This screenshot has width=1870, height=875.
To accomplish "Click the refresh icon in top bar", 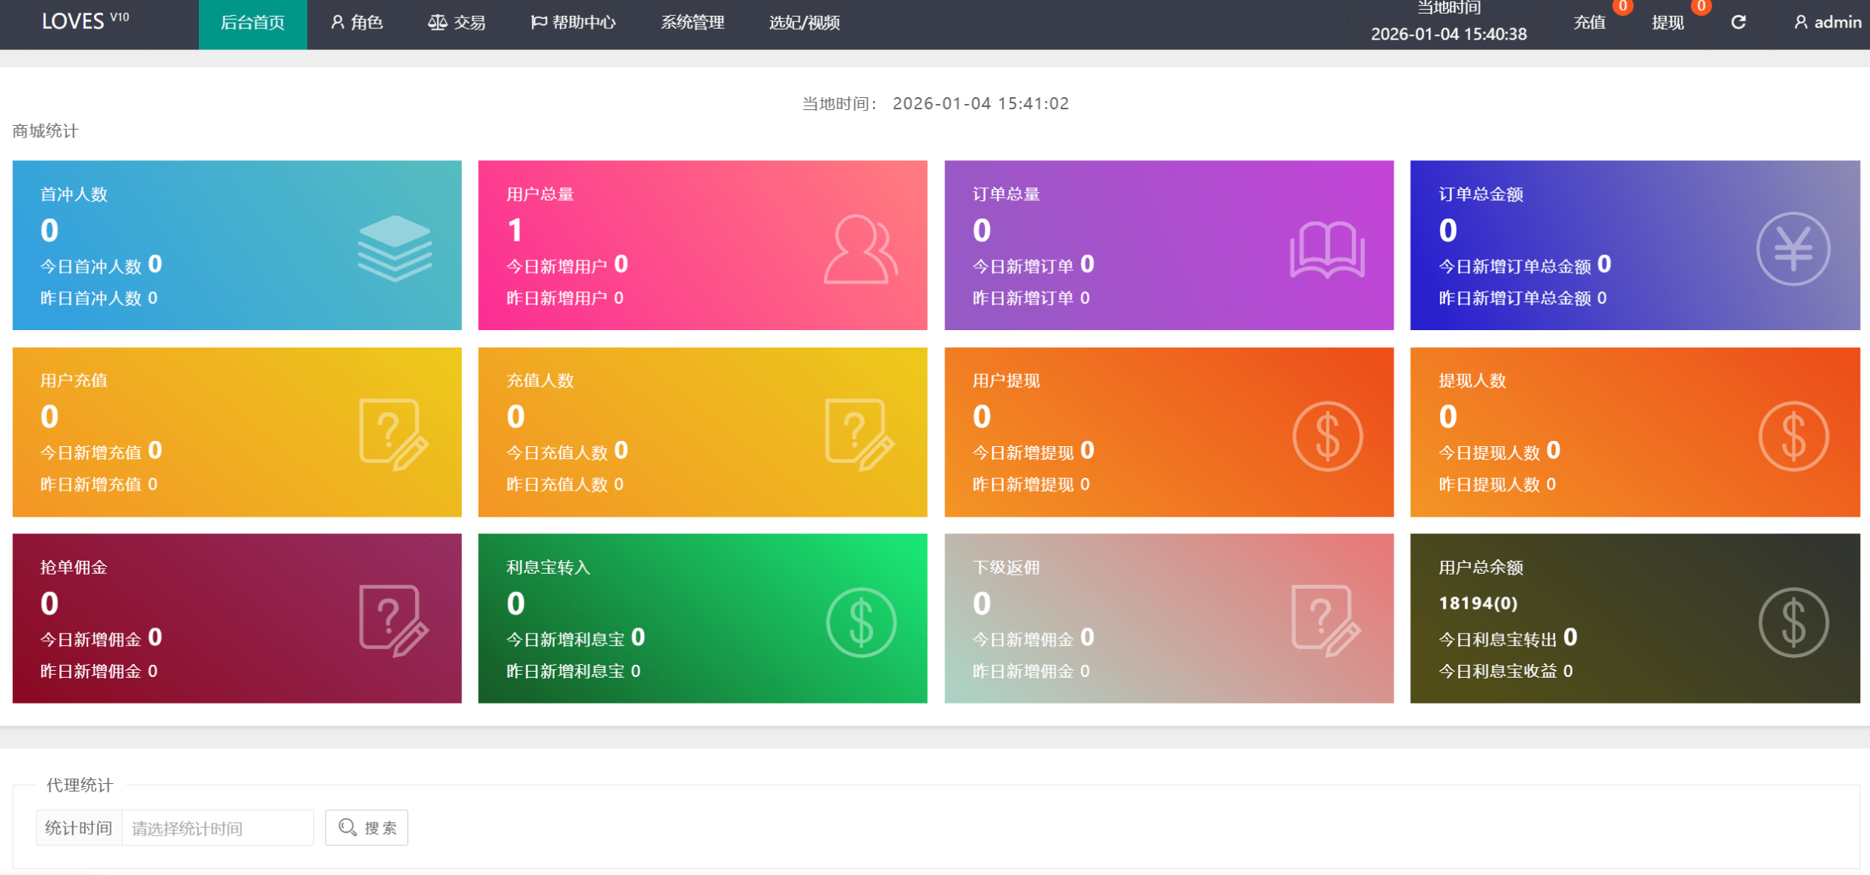I will (x=1738, y=23).
